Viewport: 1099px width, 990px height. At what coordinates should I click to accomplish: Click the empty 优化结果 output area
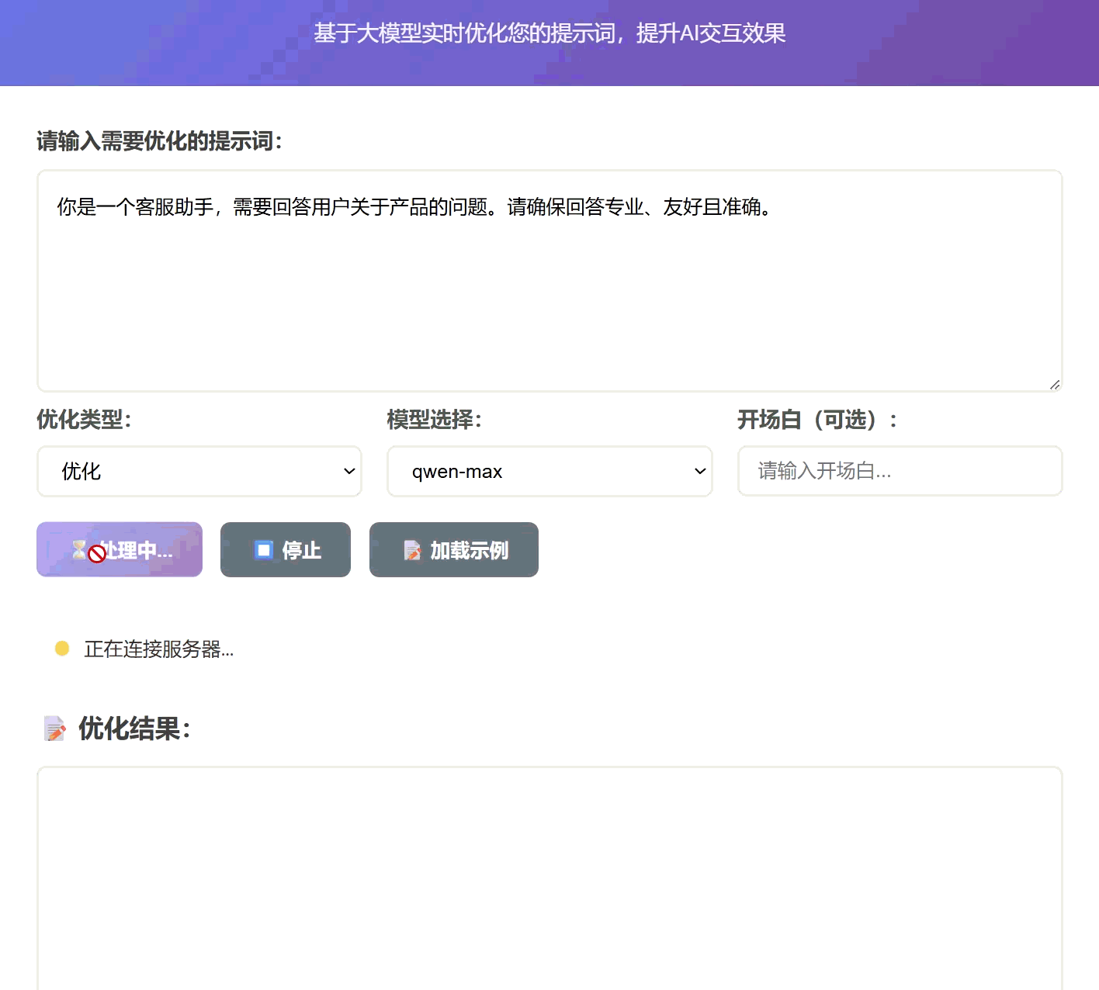[x=549, y=877]
